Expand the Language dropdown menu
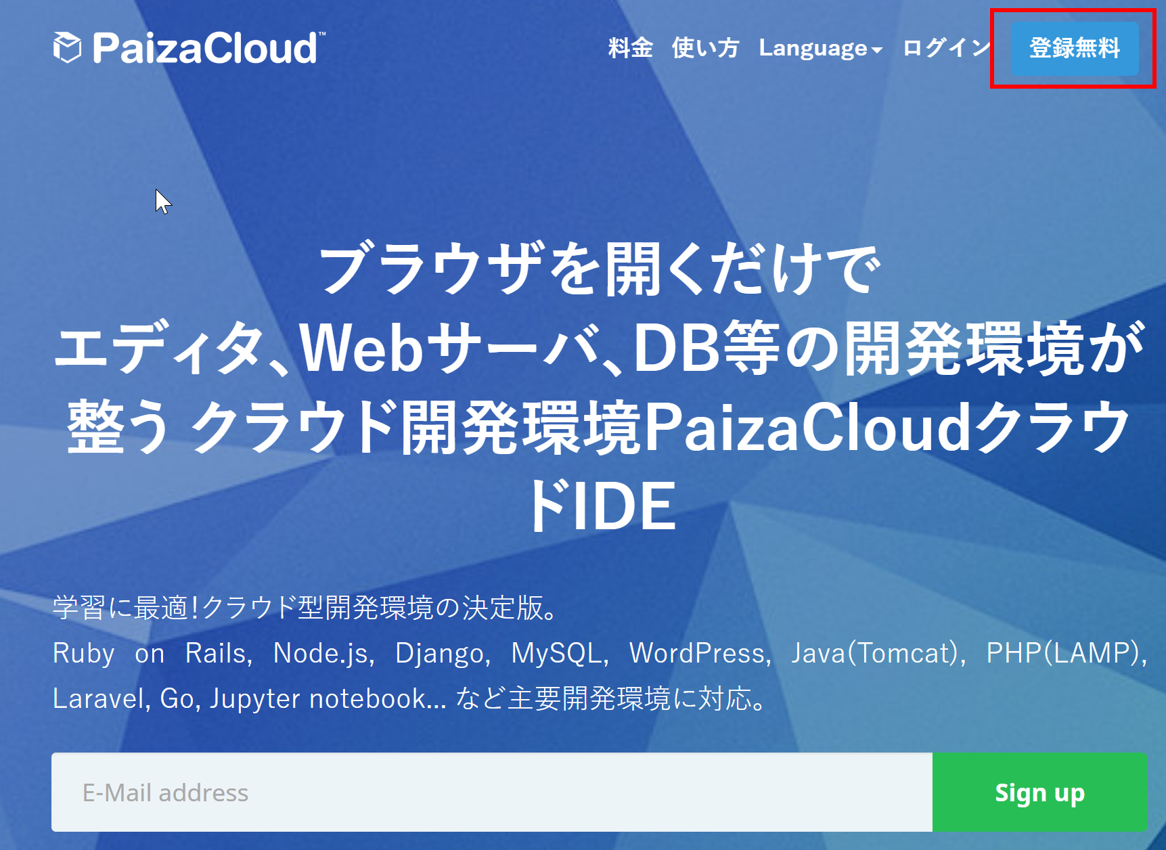The image size is (1166, 850). (820, 48)
